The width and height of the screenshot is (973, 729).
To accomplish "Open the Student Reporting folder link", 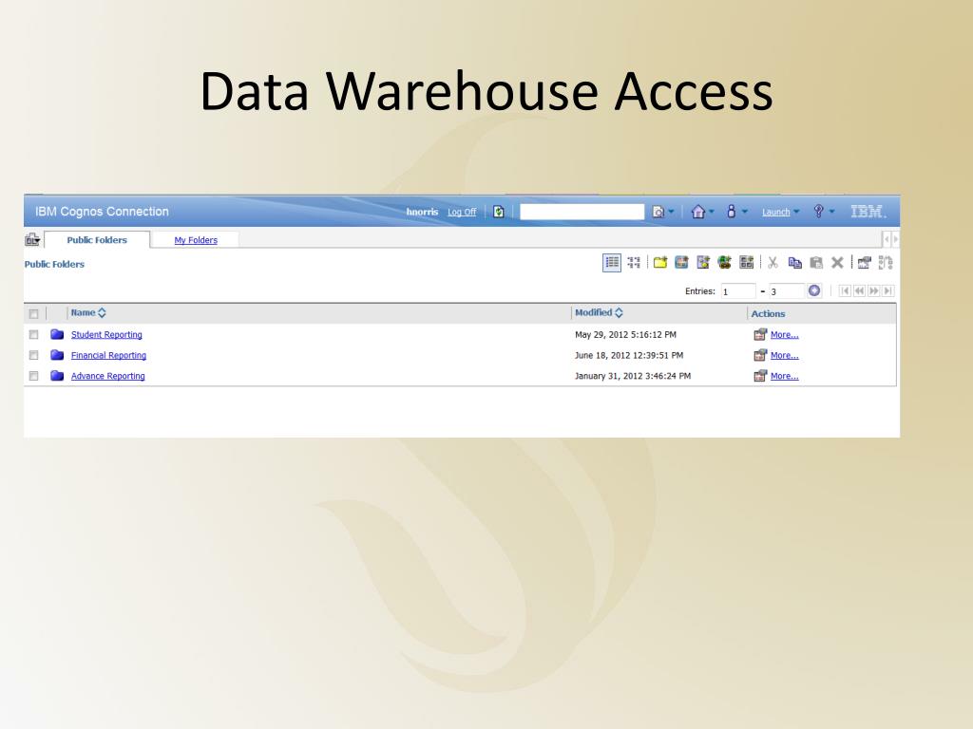I will tap(106, 335).
